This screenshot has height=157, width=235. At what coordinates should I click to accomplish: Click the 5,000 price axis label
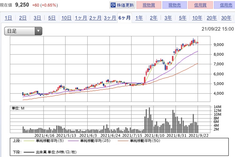click(x=219, y=84)
